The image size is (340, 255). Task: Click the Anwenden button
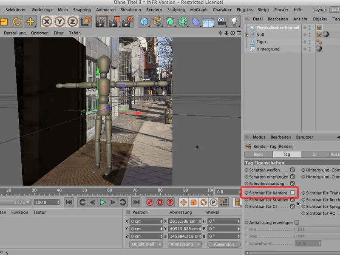tap(224, 244)
